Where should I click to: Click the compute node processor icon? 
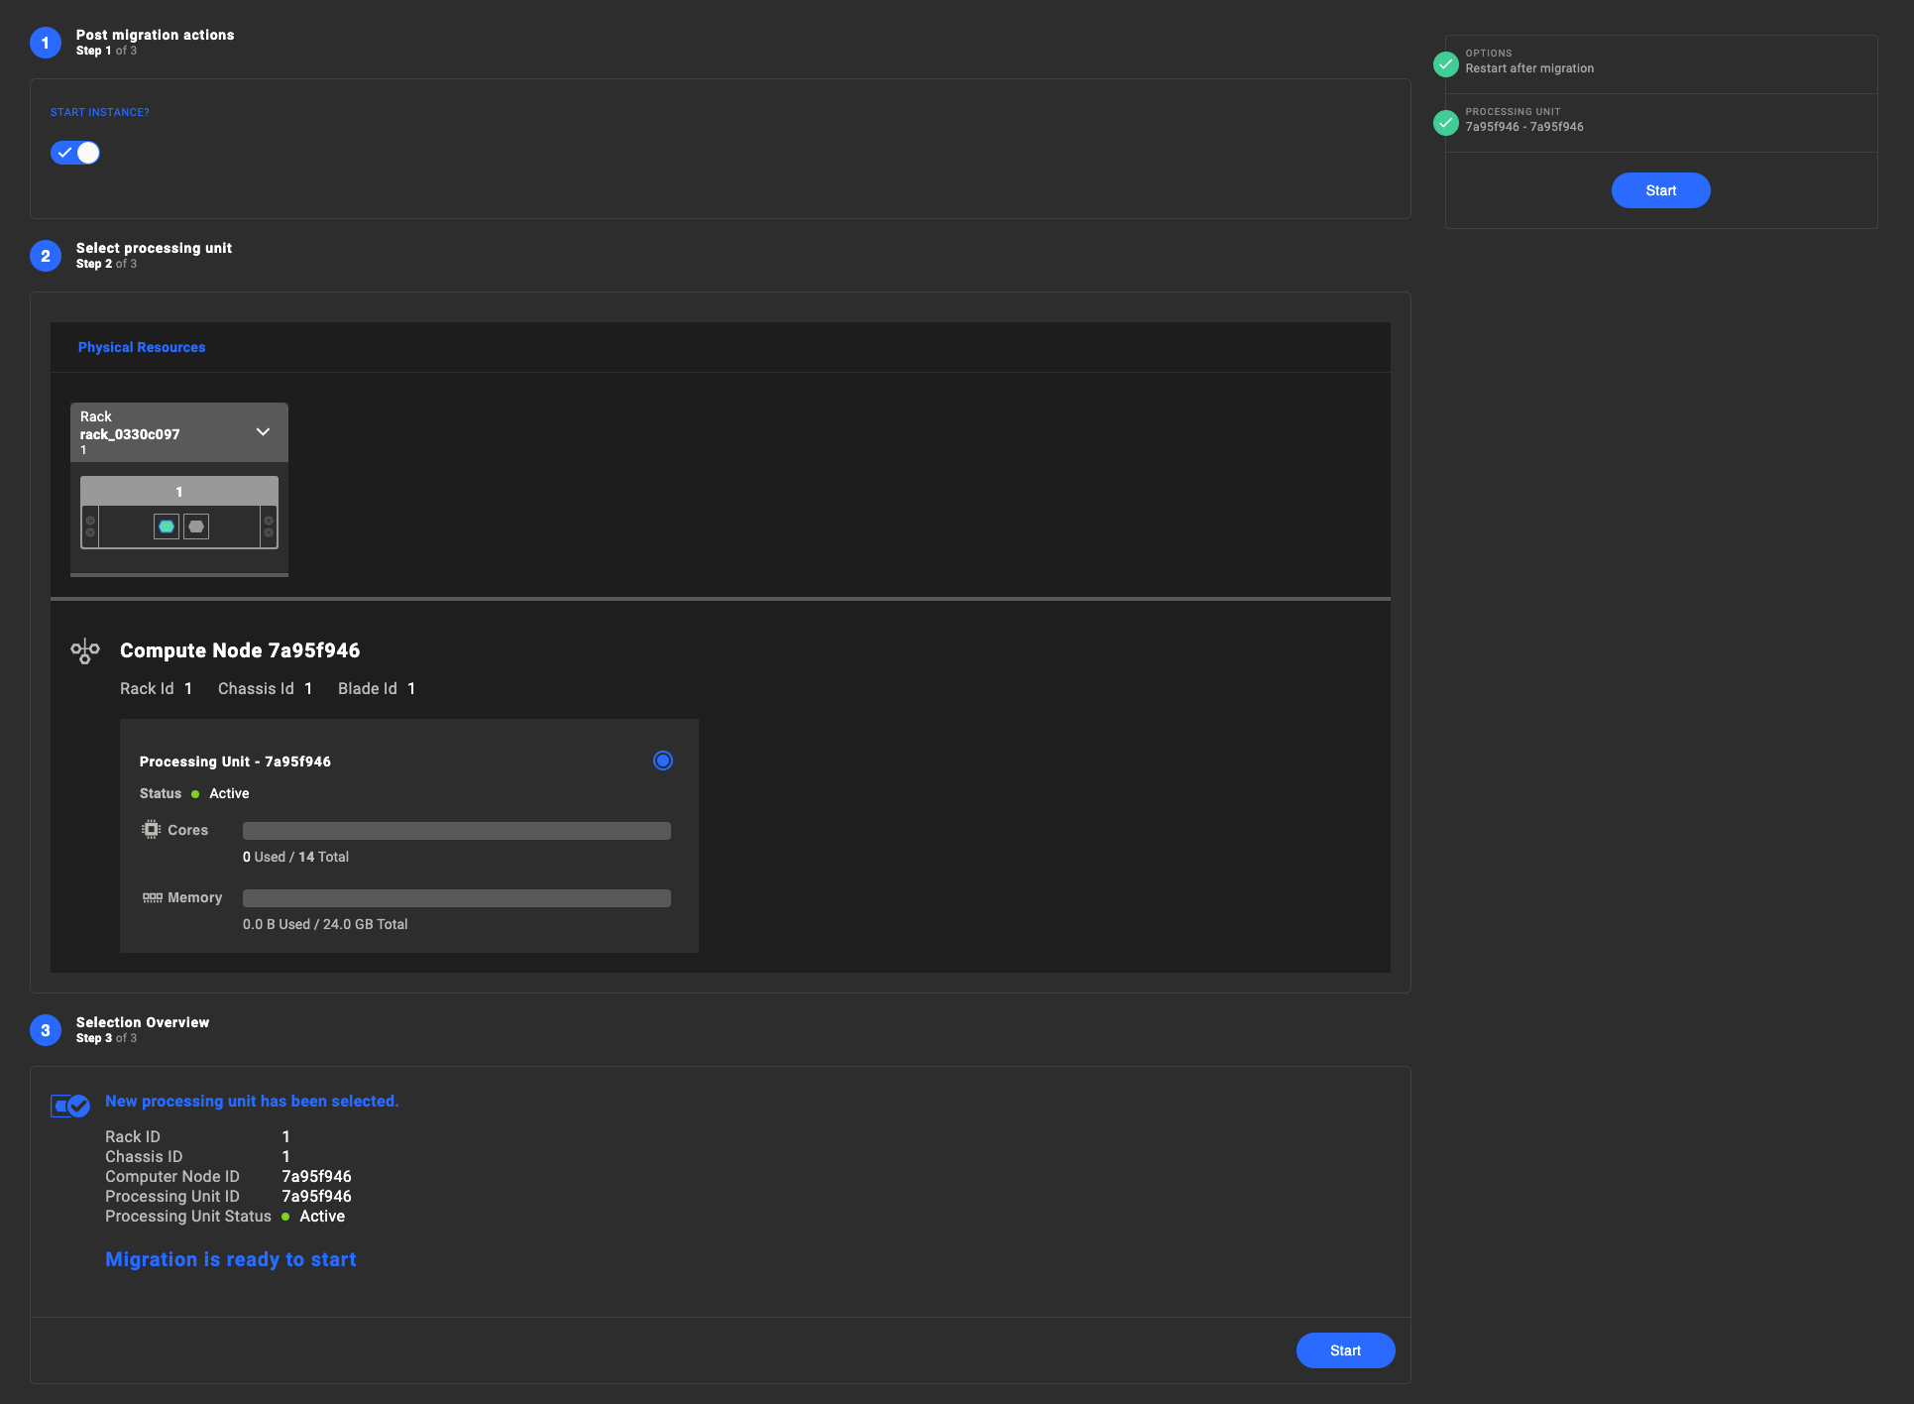(x=86, y=651)
